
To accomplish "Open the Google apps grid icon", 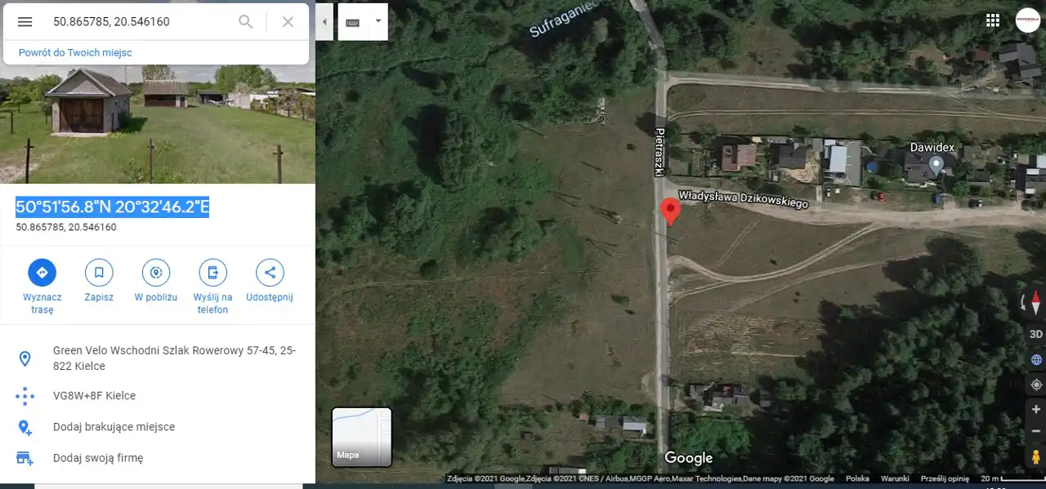I will click(x=993, y=20).
